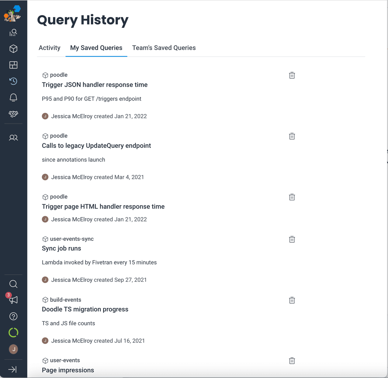Viewport: 388px width, 378px height.
Task: Open the user avatar J menu
Action: click(x=13, y=349)
